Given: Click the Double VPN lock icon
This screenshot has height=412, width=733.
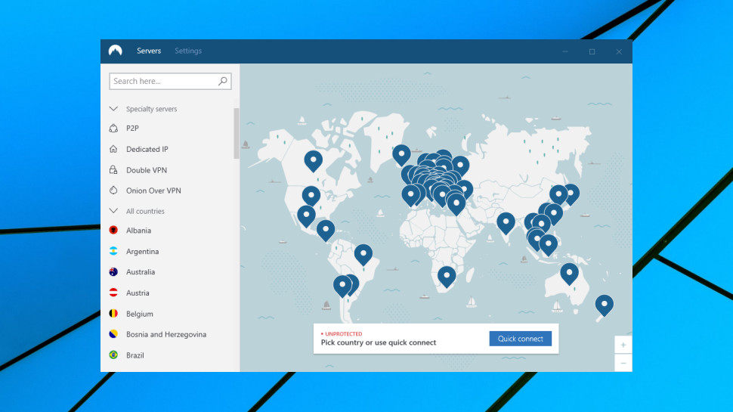Looking at the screenshot, I should pyautogui.click(x=113, y=170).
